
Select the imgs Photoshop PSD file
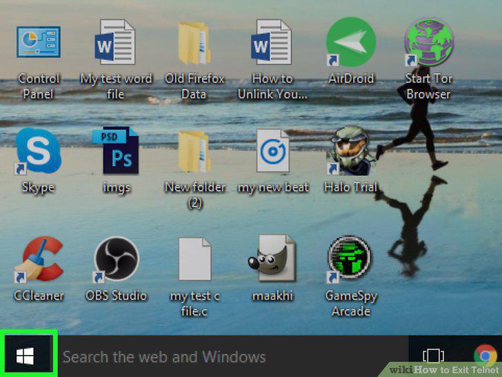pos(116,150)
